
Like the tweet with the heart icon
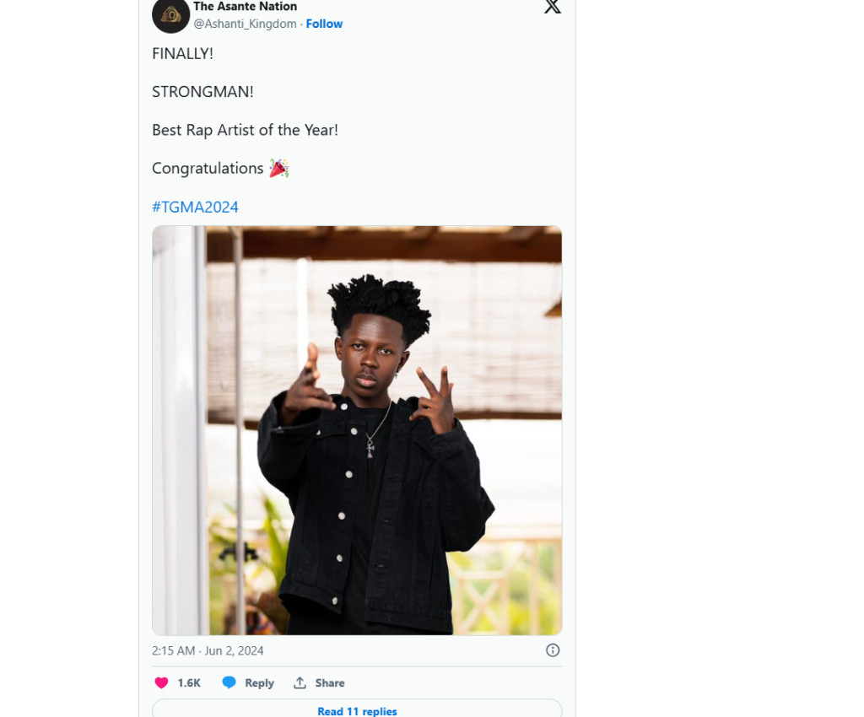[x=162, y=683]
